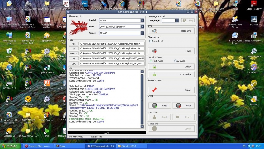This screenshot has width=264, height=149.
Task: Select the AT mode radio button
Action: (x=176, y=61)
